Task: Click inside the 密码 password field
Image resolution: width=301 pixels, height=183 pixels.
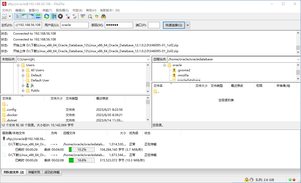Action: (x=119, y=25)
